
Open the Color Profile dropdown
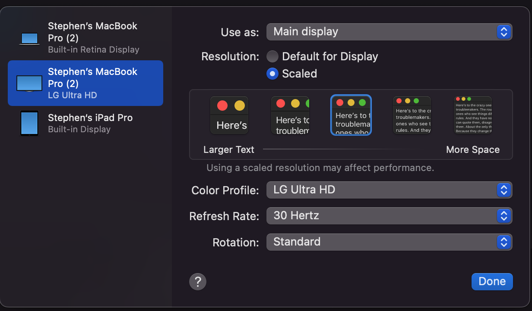(x=389, y=190)
